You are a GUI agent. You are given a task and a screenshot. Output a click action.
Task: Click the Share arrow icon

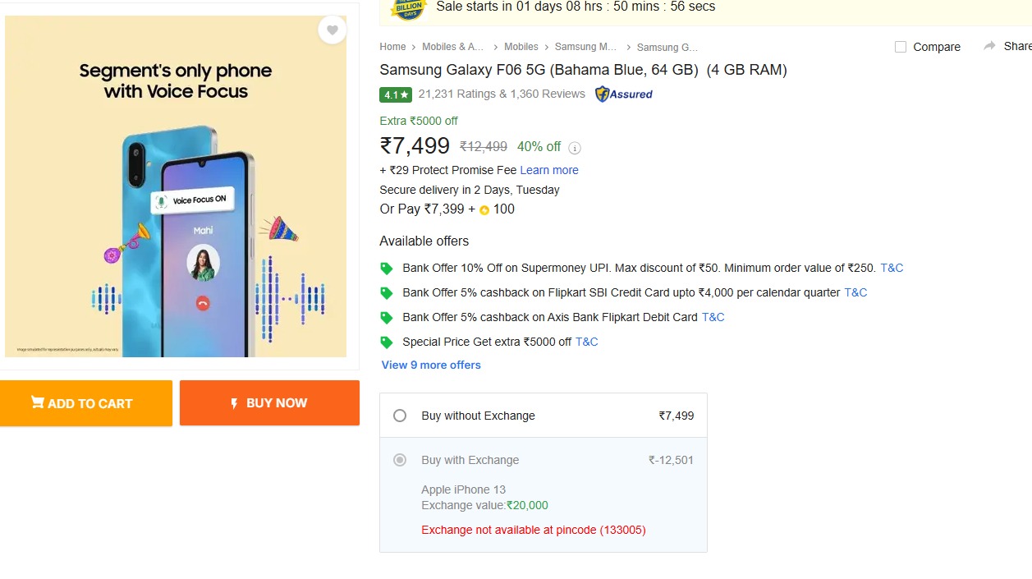click(989, 46)
